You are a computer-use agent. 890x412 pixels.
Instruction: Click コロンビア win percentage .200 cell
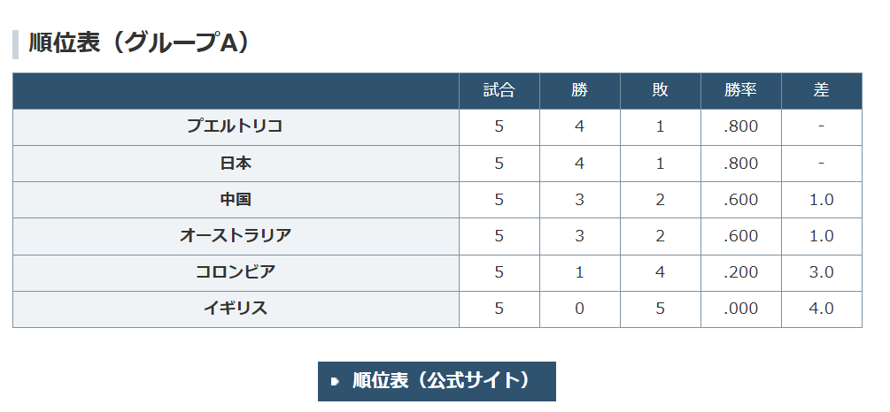click(740, 272)
